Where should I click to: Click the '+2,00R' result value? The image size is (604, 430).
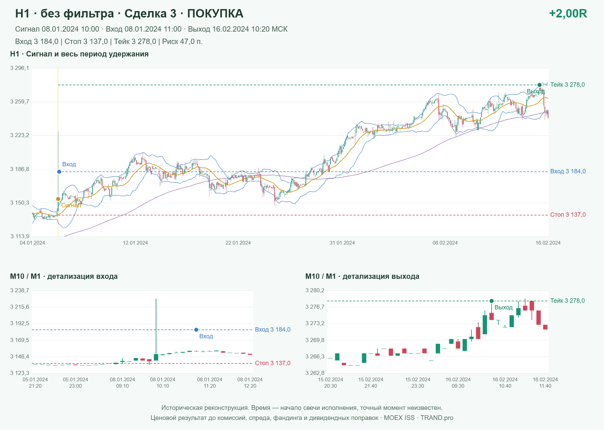click(568, 13)
